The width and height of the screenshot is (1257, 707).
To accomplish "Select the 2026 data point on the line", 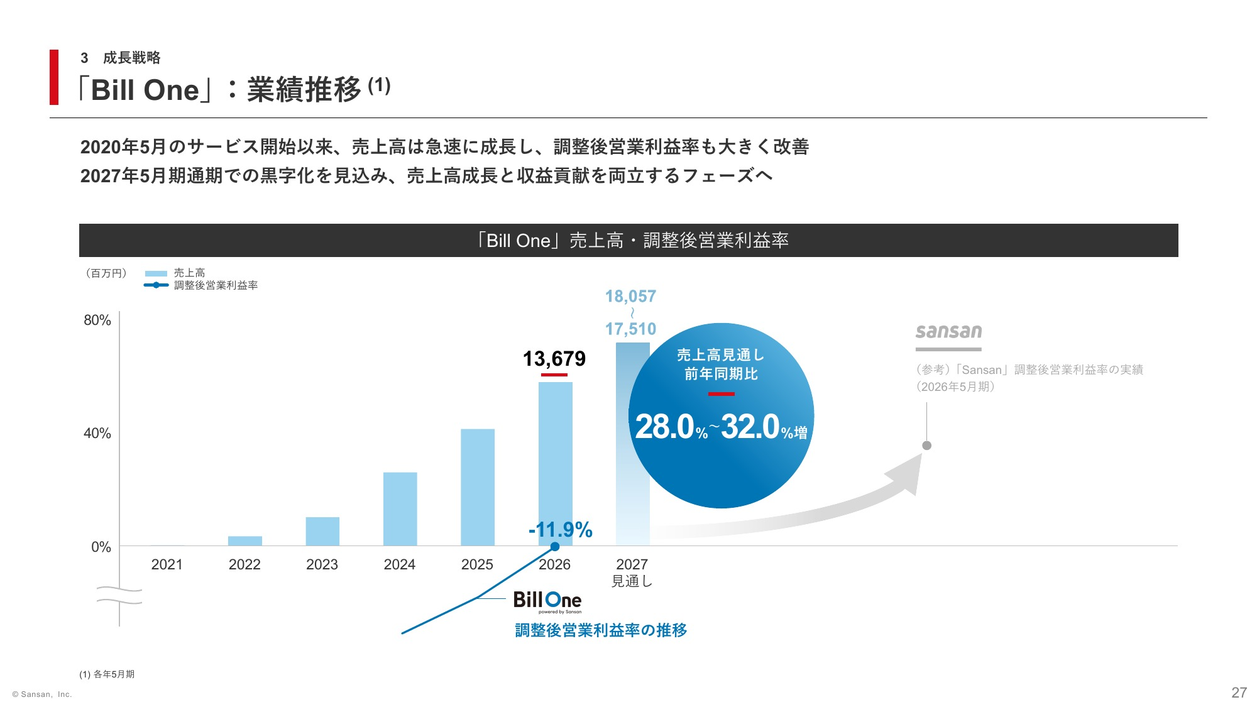I will pos(555,547).
